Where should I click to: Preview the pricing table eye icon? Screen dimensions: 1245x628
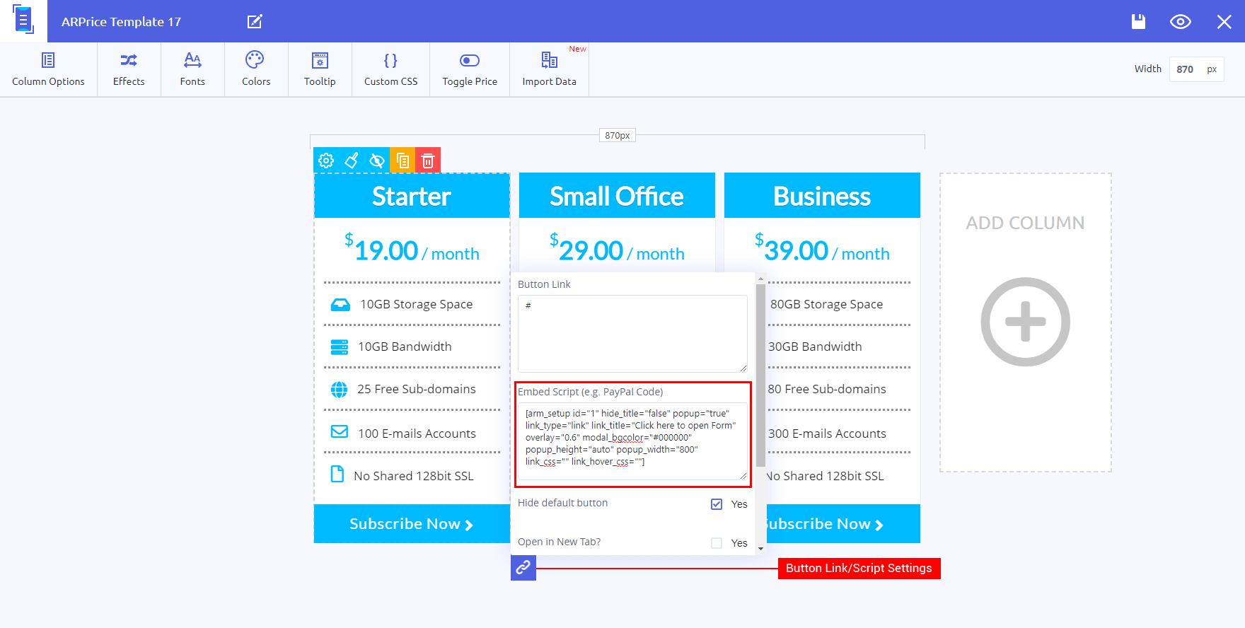tap(1181, 21)
